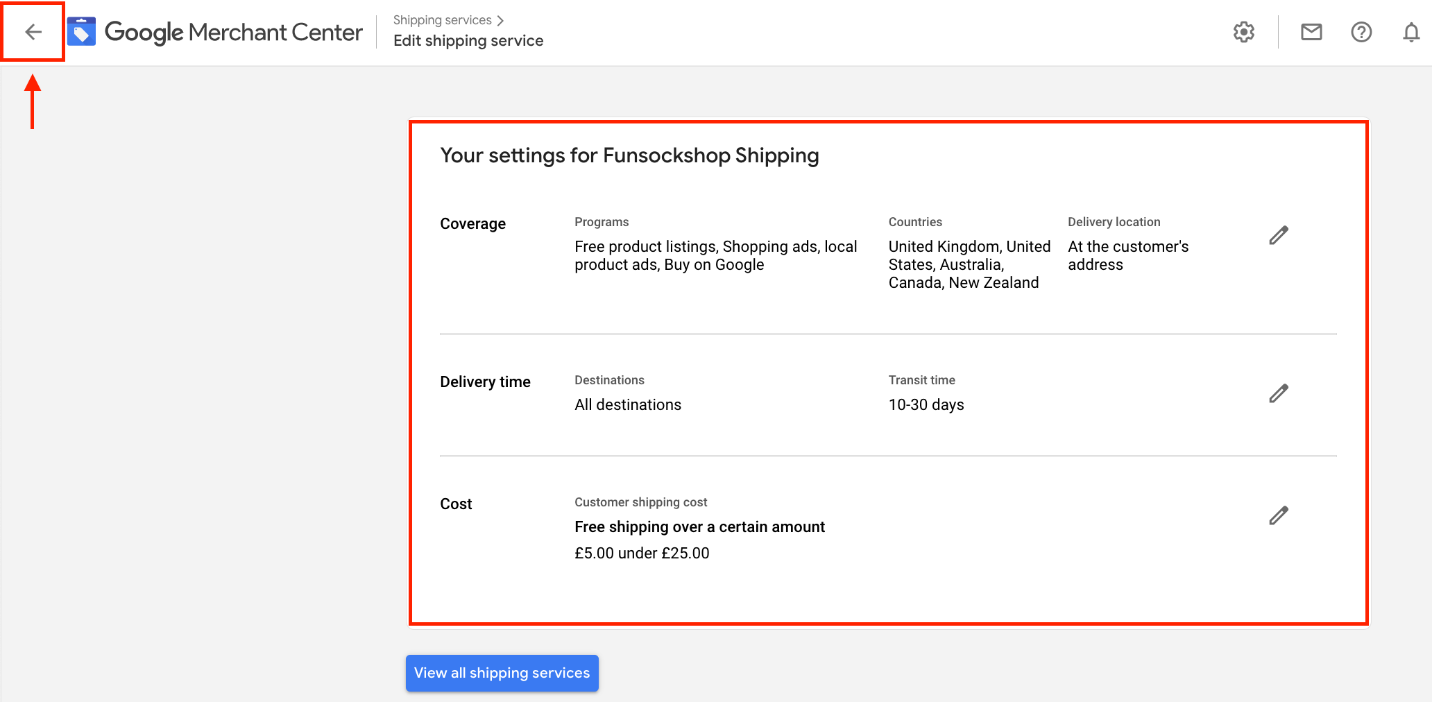Click the Destinations label
Viewport: 1432px width, 702px height.
609,380
